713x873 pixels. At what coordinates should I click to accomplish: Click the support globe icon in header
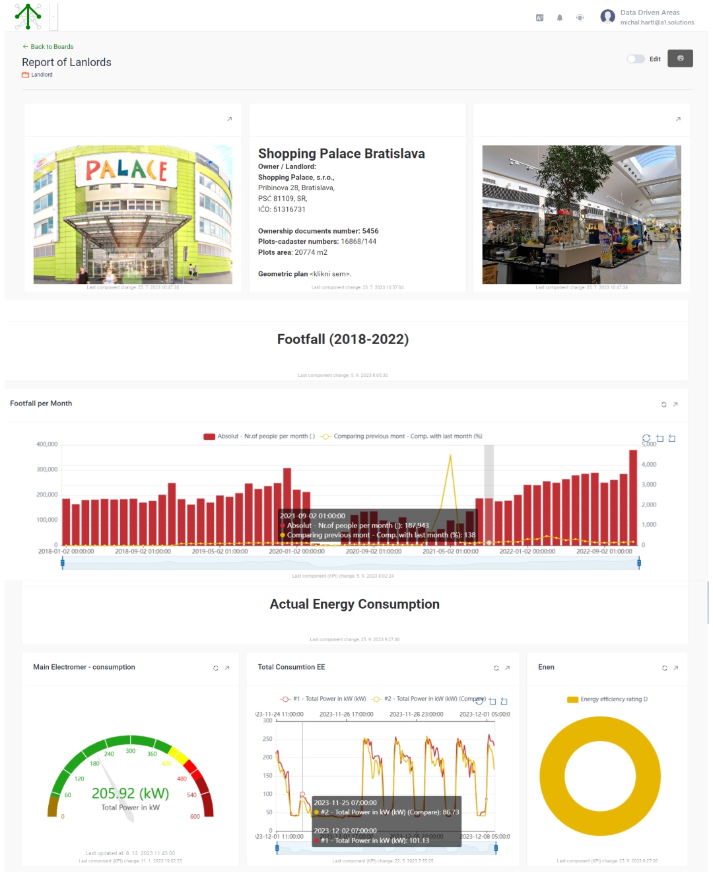580,18
